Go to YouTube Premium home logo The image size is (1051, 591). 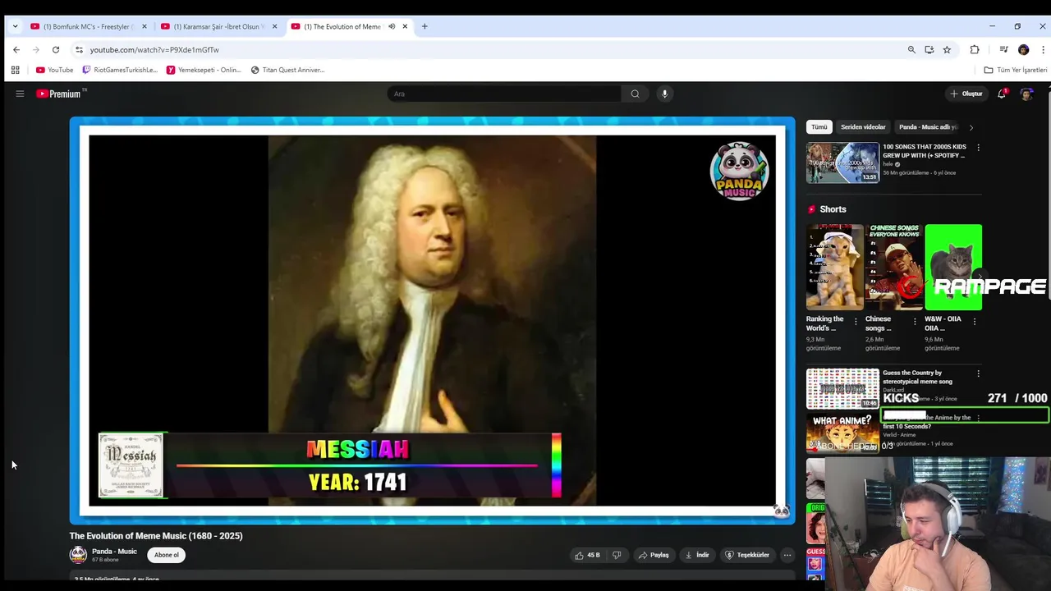point(61,94)
